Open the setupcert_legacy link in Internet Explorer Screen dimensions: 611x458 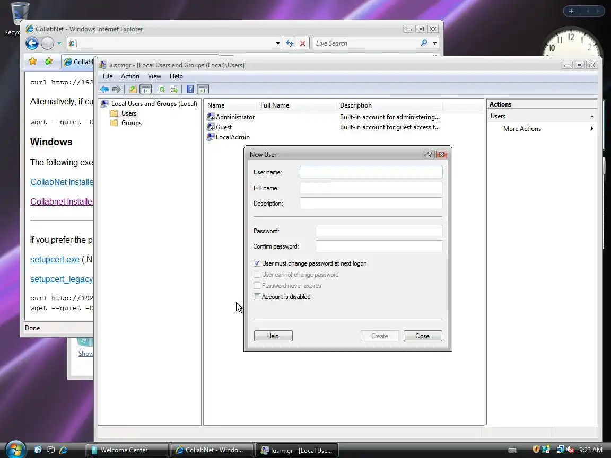click(62, 279)
